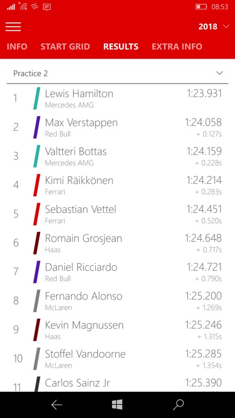Switch to the START GRID tab
The image size is (235, 418).
[65, 47]
